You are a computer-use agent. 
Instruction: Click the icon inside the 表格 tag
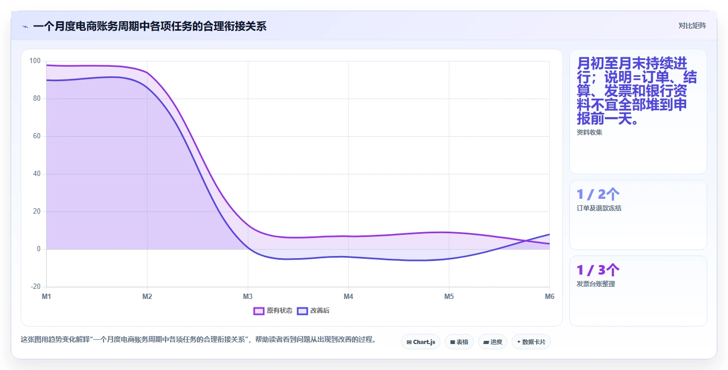pos(453,342)
